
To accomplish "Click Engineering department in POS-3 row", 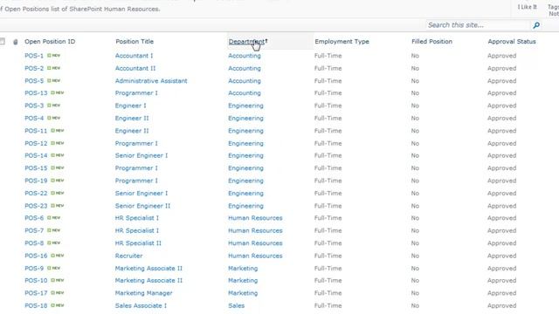I will pos(245,106).
